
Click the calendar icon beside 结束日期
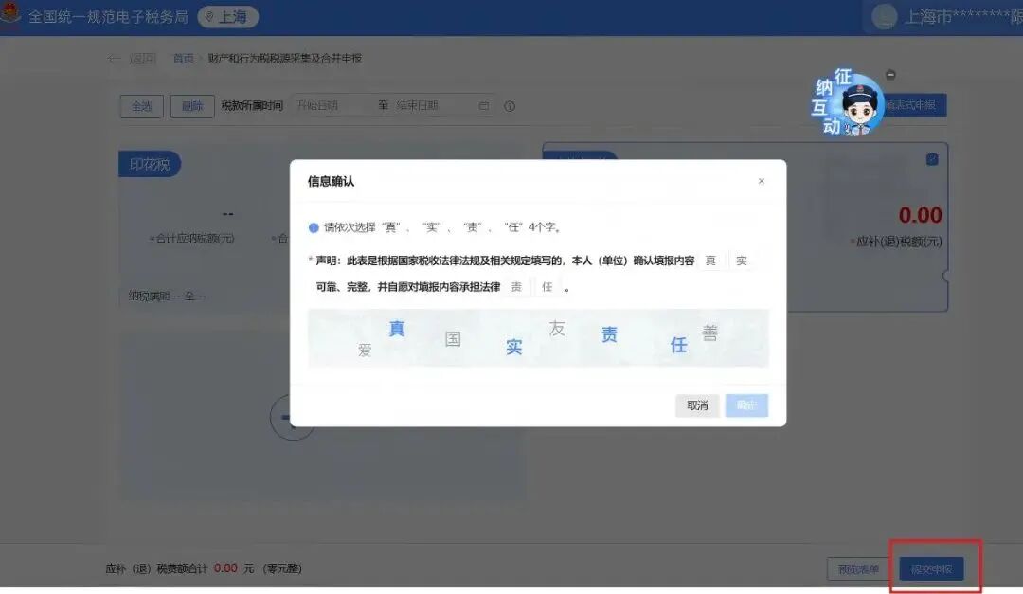(x=483, y=106)
